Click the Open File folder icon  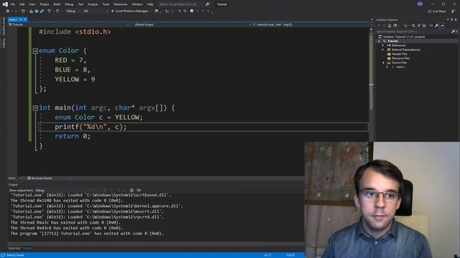tap(31, 11)
